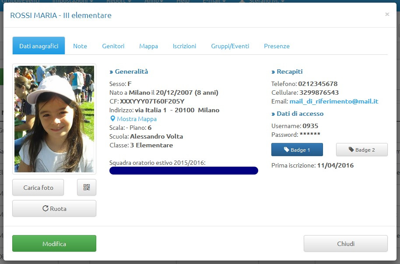Click the title ROSSI MARIA - III elementare
This screenshot has height=264, width=400.
point(61,15)
